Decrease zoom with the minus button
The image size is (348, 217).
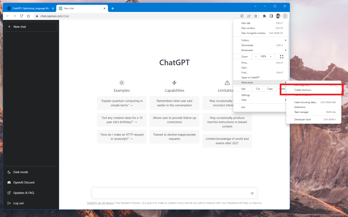[x=256, y=57]
